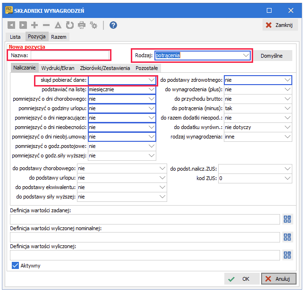This screenshot has width=306, height=294.
Task: Switch to Wydruki/Ekran sub-tab
Action: pos(58,68)
